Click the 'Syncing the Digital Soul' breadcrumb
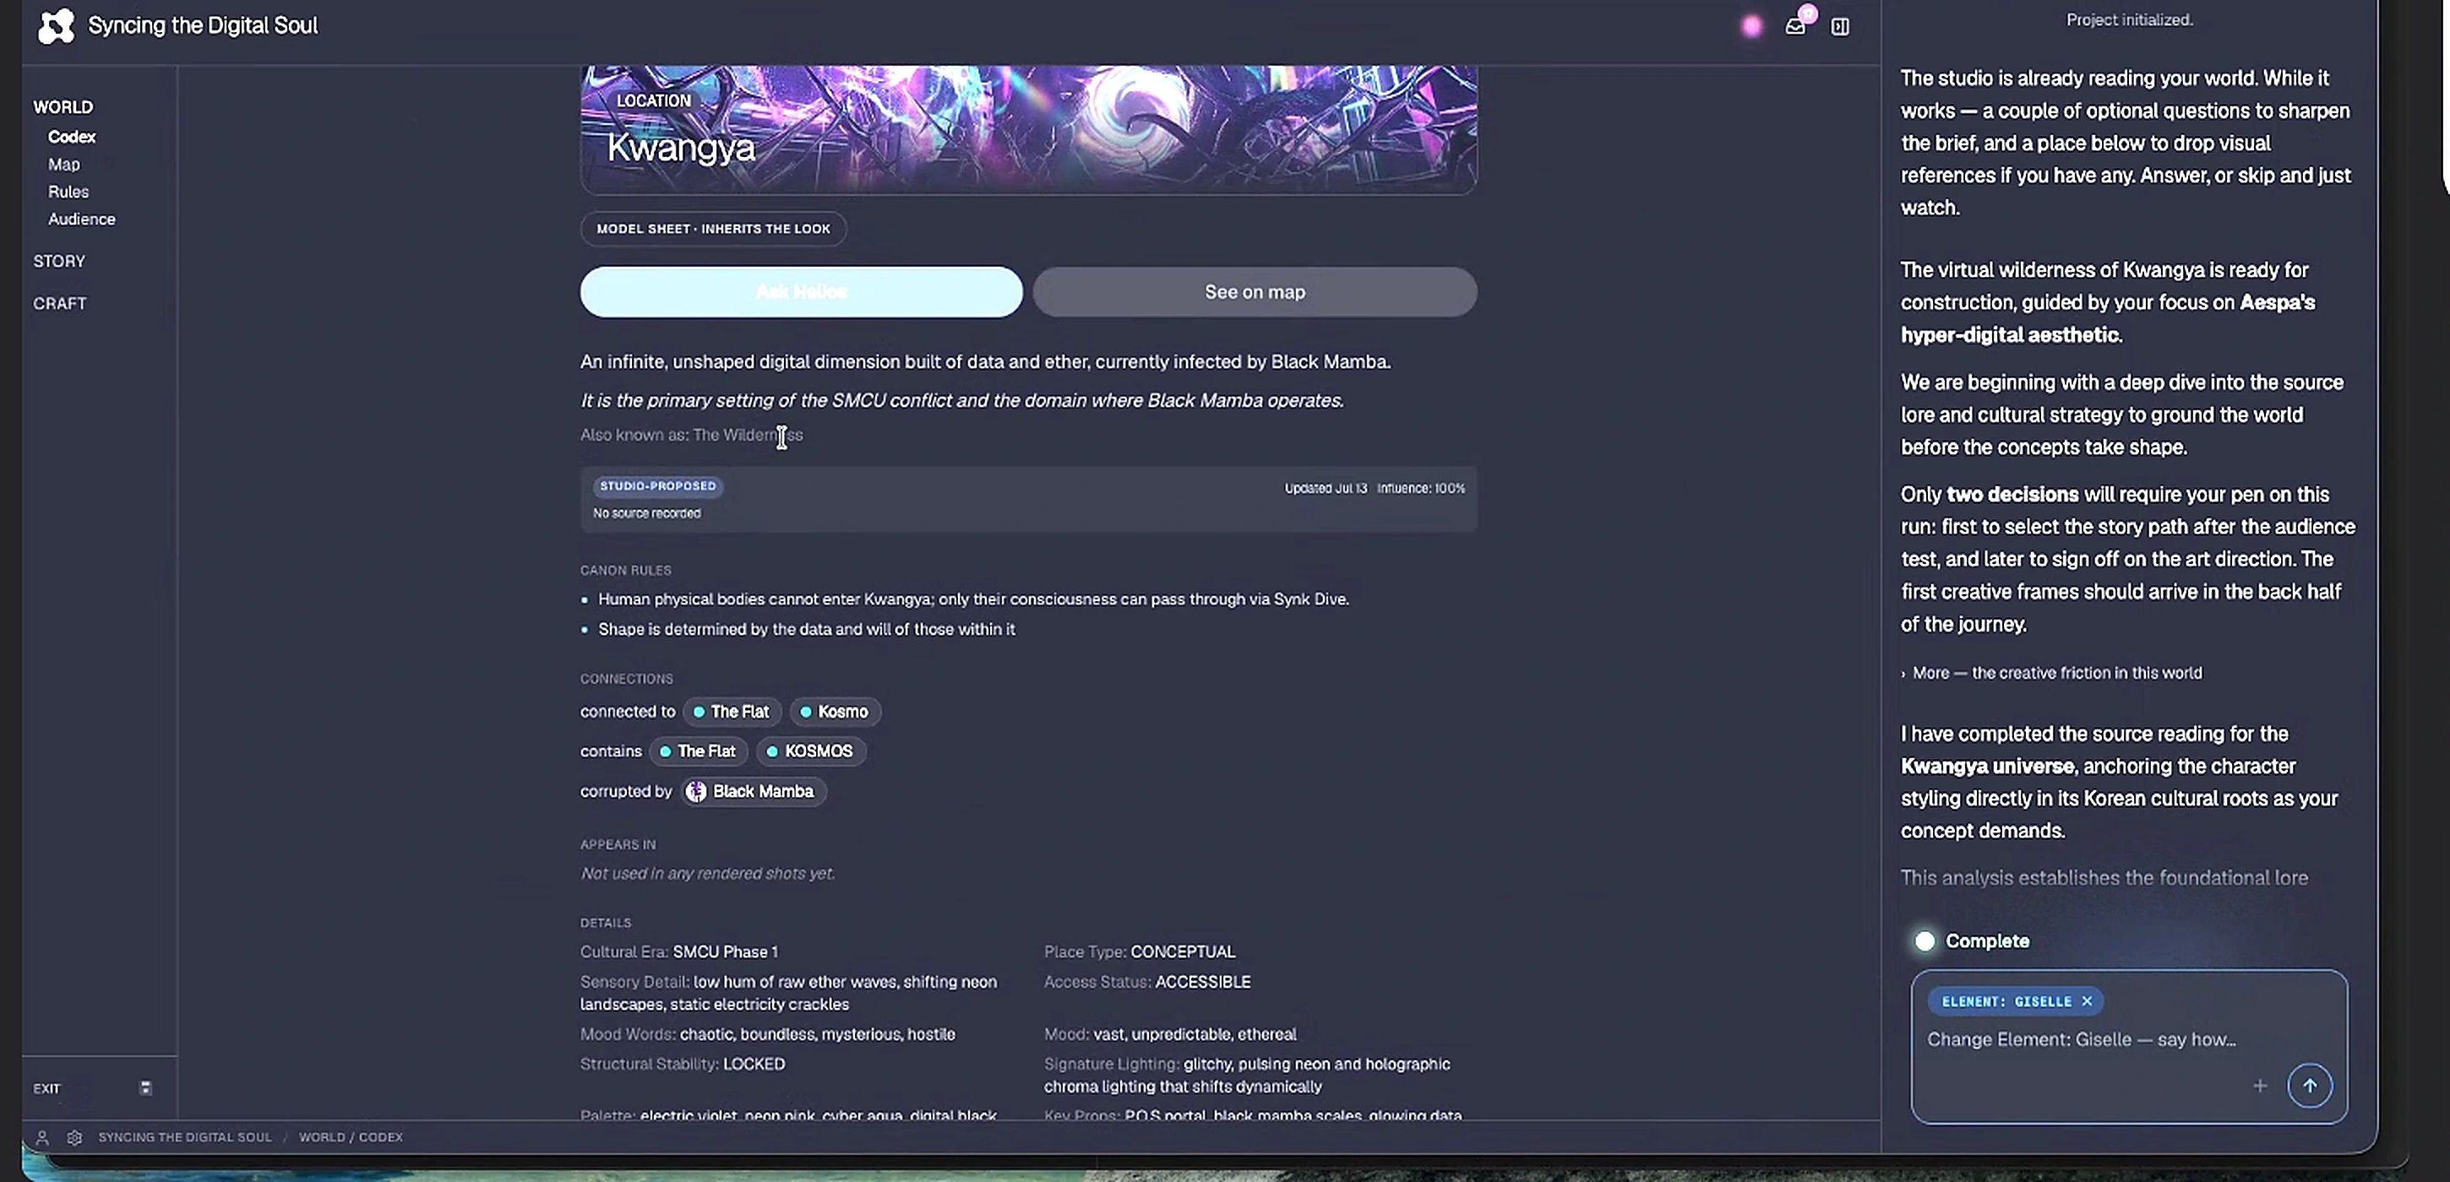The height and width of the screenshot is (1182, 2450). pyautogui.click(x=184, y=1137)
